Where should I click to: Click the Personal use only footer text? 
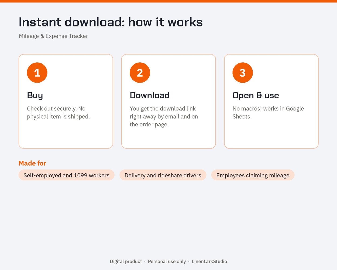coord(167,261)
